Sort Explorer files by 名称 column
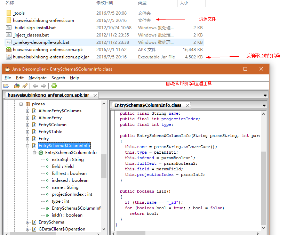295x235 pixels. pos(10,3)
